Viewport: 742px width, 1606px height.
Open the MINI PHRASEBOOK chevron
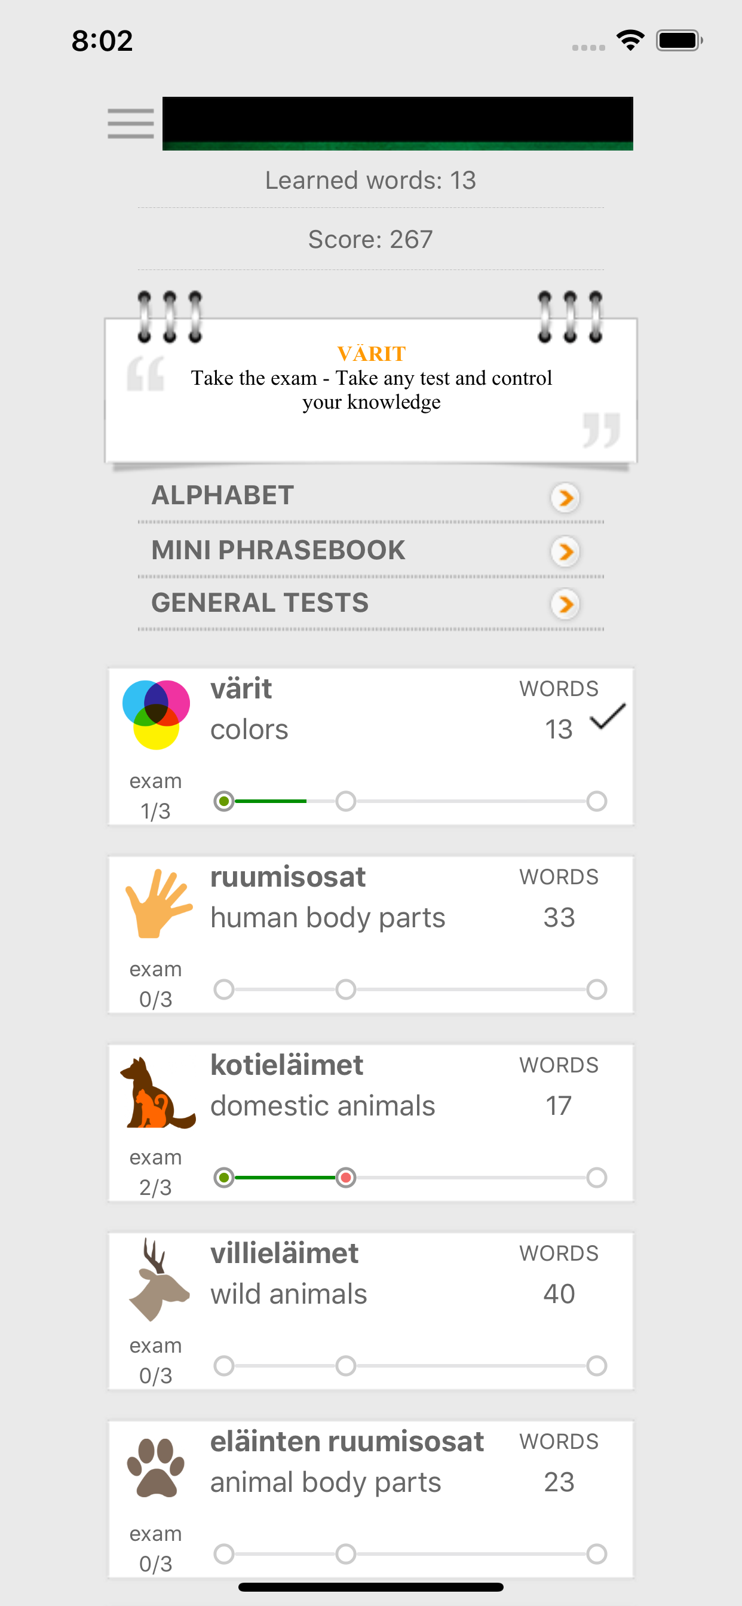tap(566, 551)
